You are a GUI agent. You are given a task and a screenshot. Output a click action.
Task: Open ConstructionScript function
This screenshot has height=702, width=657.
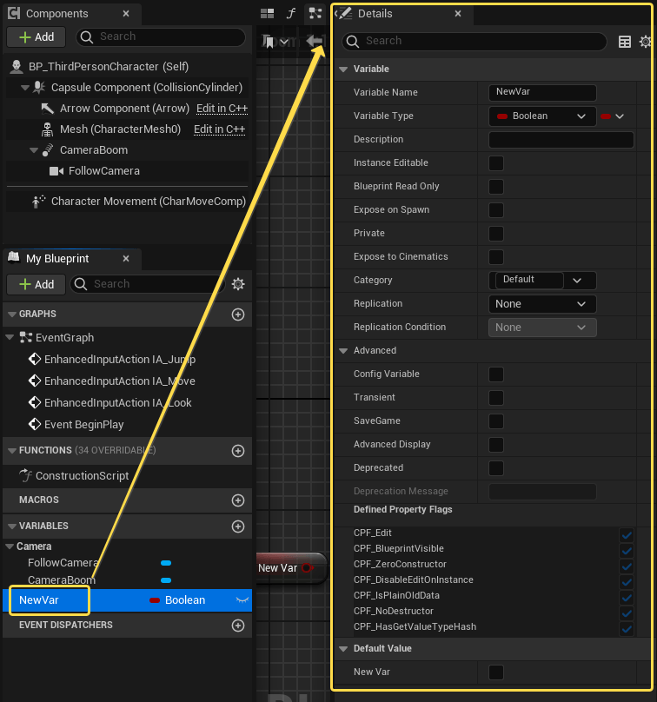[75, 475]
